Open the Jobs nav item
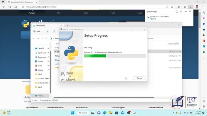Screen dimensions: 207x116 (139, 13)
